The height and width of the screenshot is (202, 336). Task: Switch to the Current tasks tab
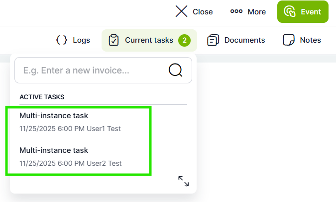(148, 40)
